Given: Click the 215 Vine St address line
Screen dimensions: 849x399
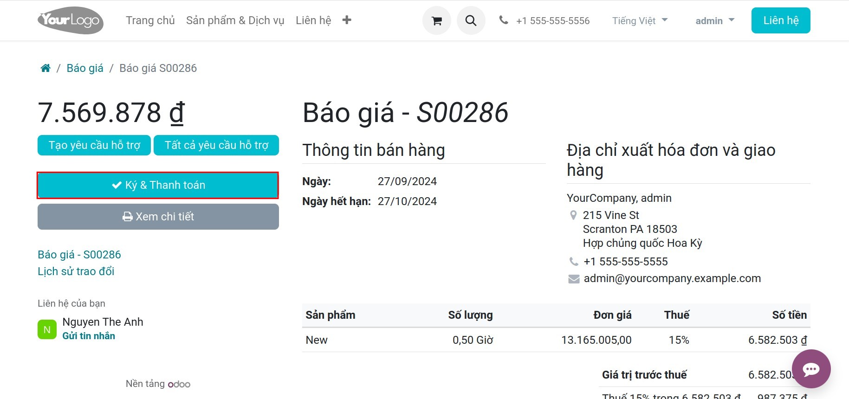Looking at the screenshot, I should coord(611,215).
